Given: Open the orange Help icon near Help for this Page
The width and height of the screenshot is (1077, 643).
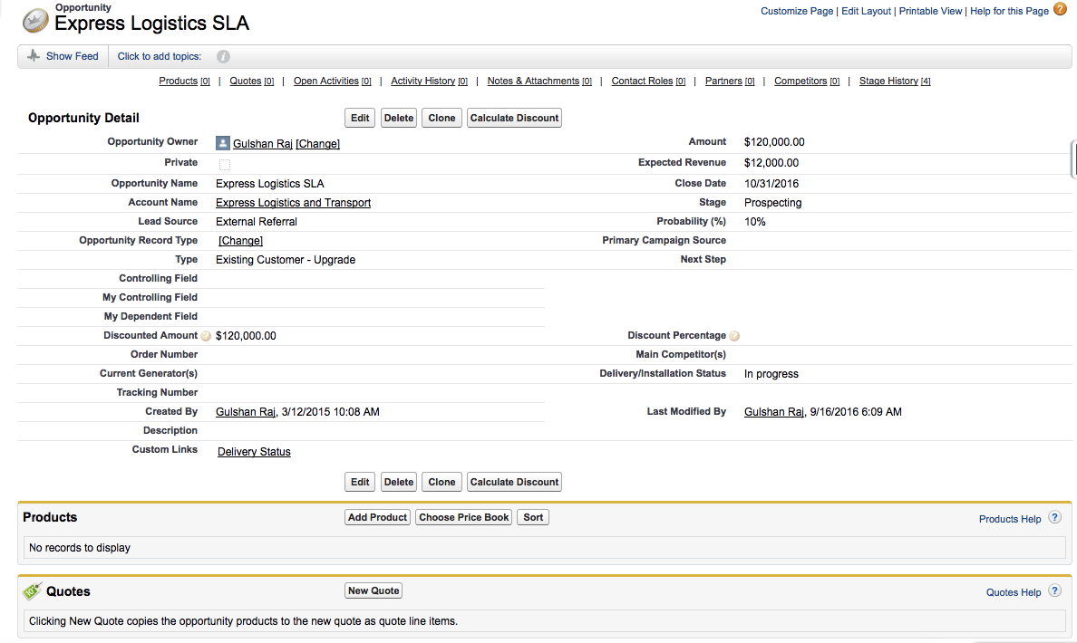Looking at the screenshot, I should coord(1059,9).
